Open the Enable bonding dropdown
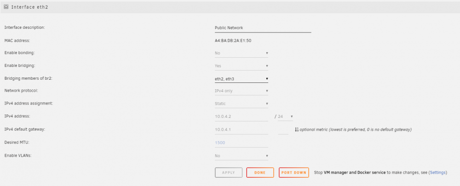This screenshot has width=460, height=186. 241,53
